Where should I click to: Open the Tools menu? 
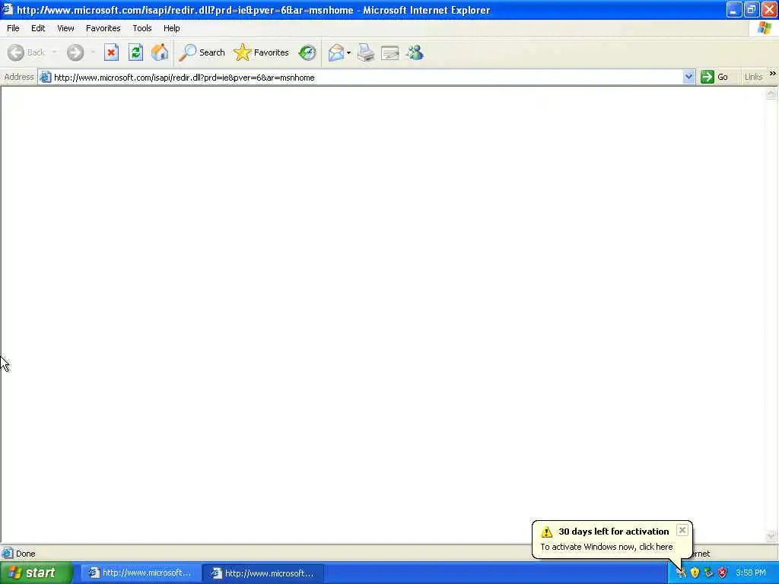tap(141, 28)
